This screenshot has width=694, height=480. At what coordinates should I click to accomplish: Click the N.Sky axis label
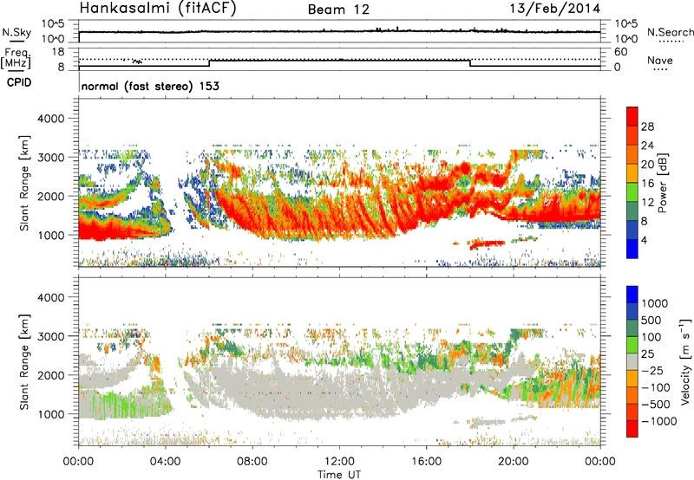(16, 32)
